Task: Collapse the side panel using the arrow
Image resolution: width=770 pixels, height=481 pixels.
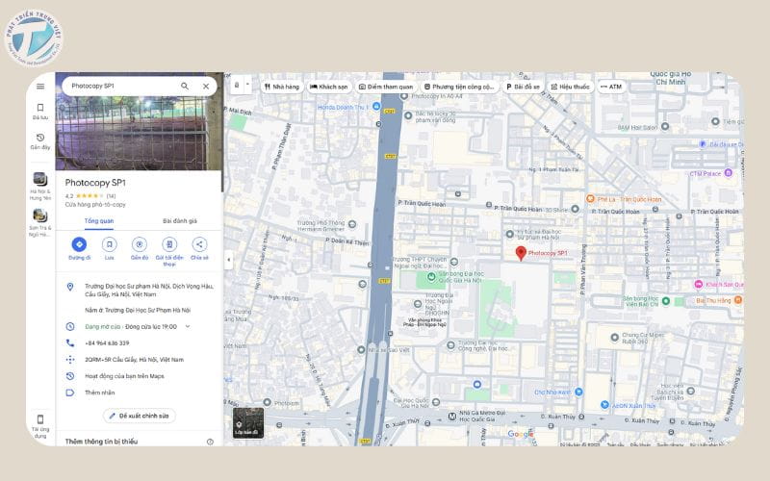Action: pos(228,260)
